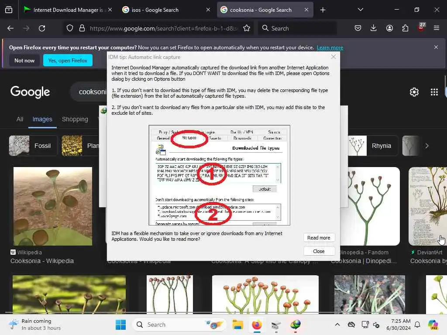Open the extensions puzzle icon

405,28
